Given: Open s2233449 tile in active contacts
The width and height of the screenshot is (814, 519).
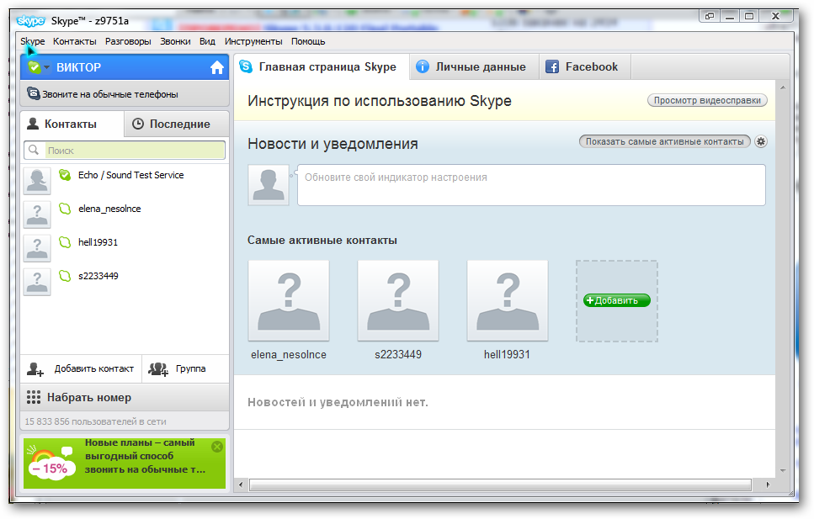Looking at the screenshot, I should pyautogui.click(x=398, y=301).
